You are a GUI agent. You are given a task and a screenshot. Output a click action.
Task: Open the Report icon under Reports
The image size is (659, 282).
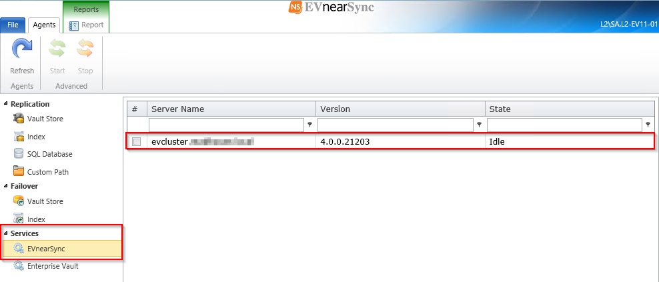click(x=73, y=25)
